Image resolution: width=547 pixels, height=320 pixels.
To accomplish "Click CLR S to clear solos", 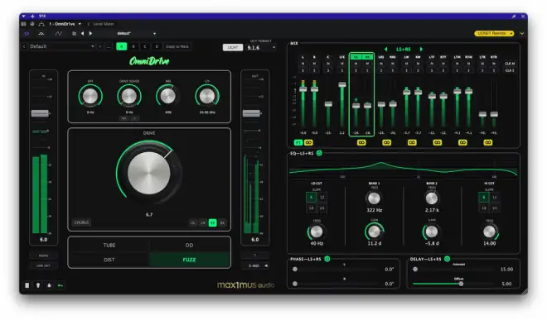I will point(510,70).
